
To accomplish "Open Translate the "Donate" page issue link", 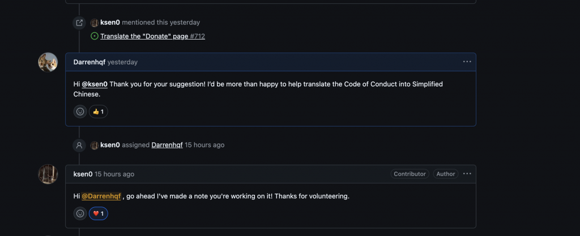I will (152, 36).
